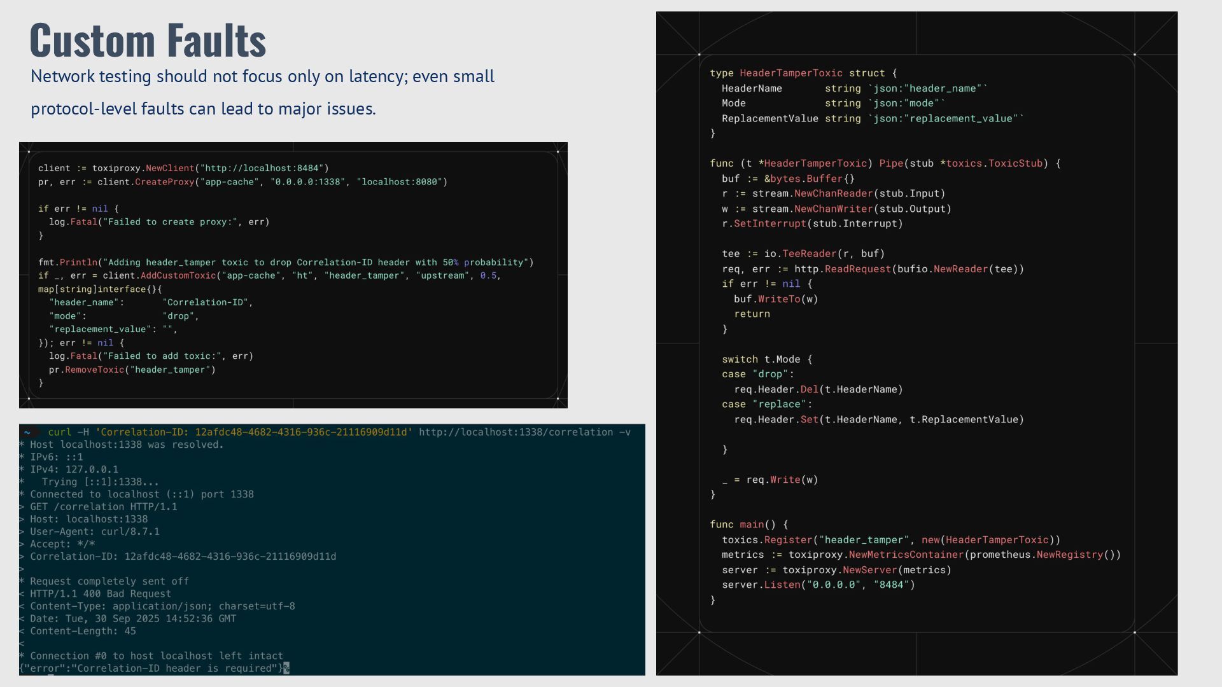Viewport: 1222px width, 687px height.
Task: Click the server.Listen 8484 line
Action: (x=818, y=585)
